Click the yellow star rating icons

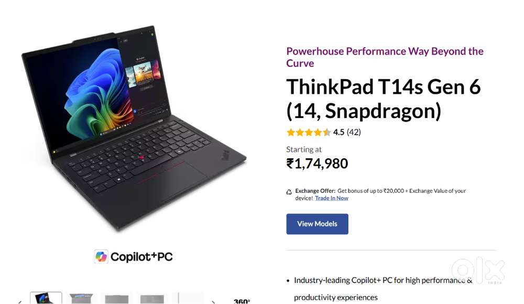tap(309, 133)
